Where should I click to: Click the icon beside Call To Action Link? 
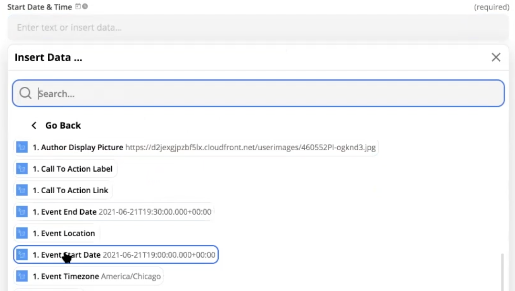coord(21,190)
